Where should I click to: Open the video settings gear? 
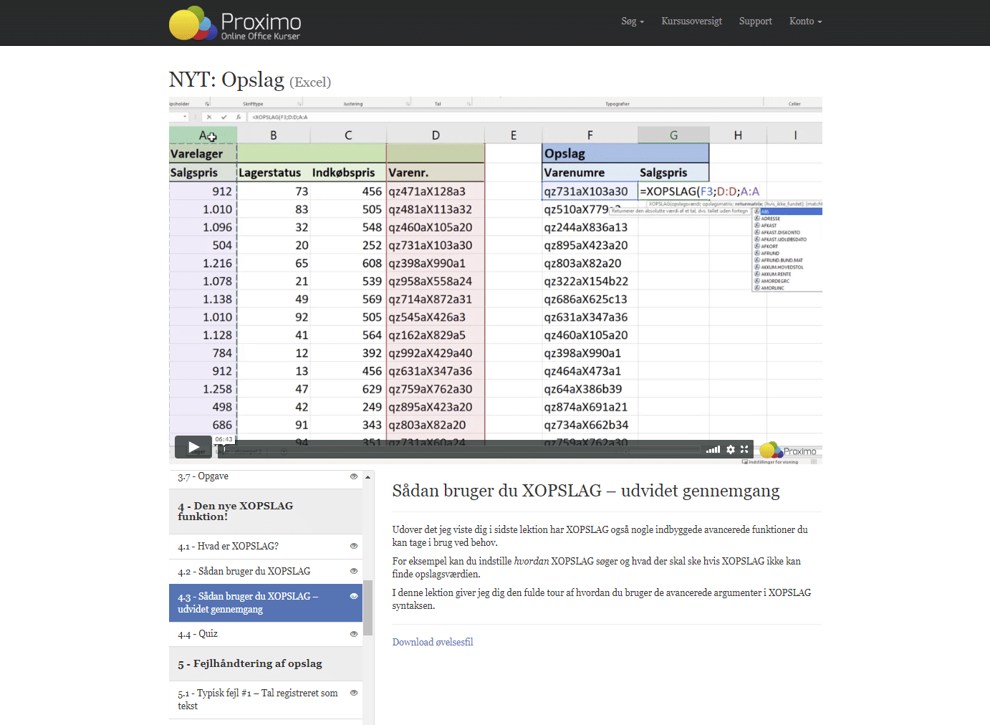coord(730,449)
